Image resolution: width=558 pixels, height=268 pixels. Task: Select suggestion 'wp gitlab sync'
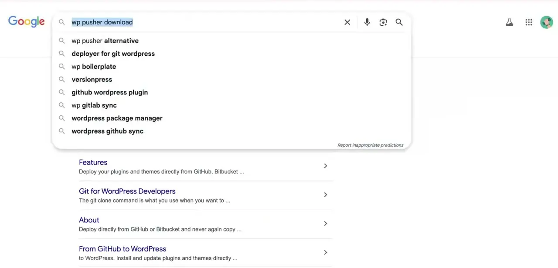231,105
